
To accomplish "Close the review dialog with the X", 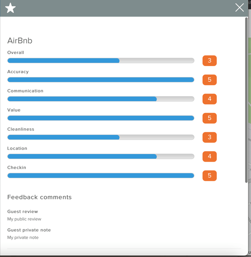I will [240, 8].
